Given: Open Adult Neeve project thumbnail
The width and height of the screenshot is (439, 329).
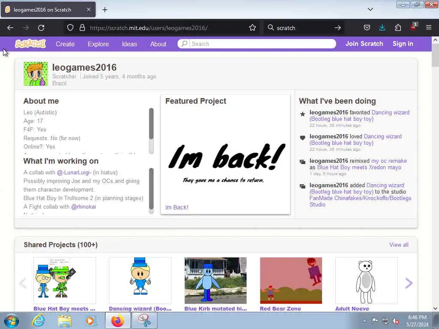Looking at the screenshot, I should click(x=367, y=280).
